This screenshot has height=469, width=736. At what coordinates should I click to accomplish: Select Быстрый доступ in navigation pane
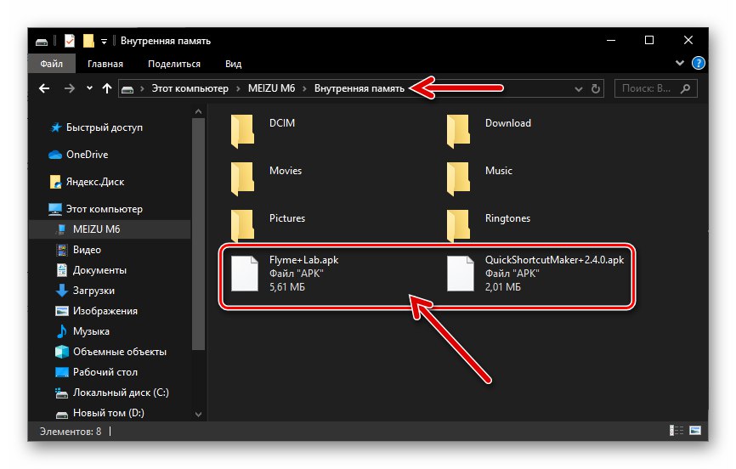pos(105,127)
